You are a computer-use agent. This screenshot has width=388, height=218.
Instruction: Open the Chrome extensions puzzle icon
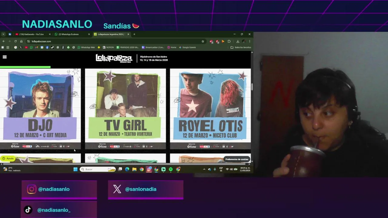point(229,41)
